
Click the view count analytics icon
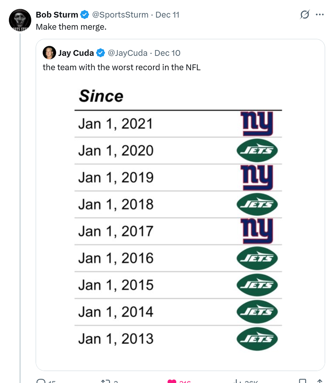click(x=237, y=381)
